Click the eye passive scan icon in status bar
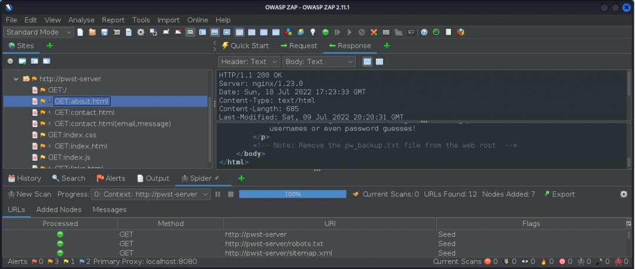Image resolution: width=635 pixels, height=269 pixels. point(525,262)
